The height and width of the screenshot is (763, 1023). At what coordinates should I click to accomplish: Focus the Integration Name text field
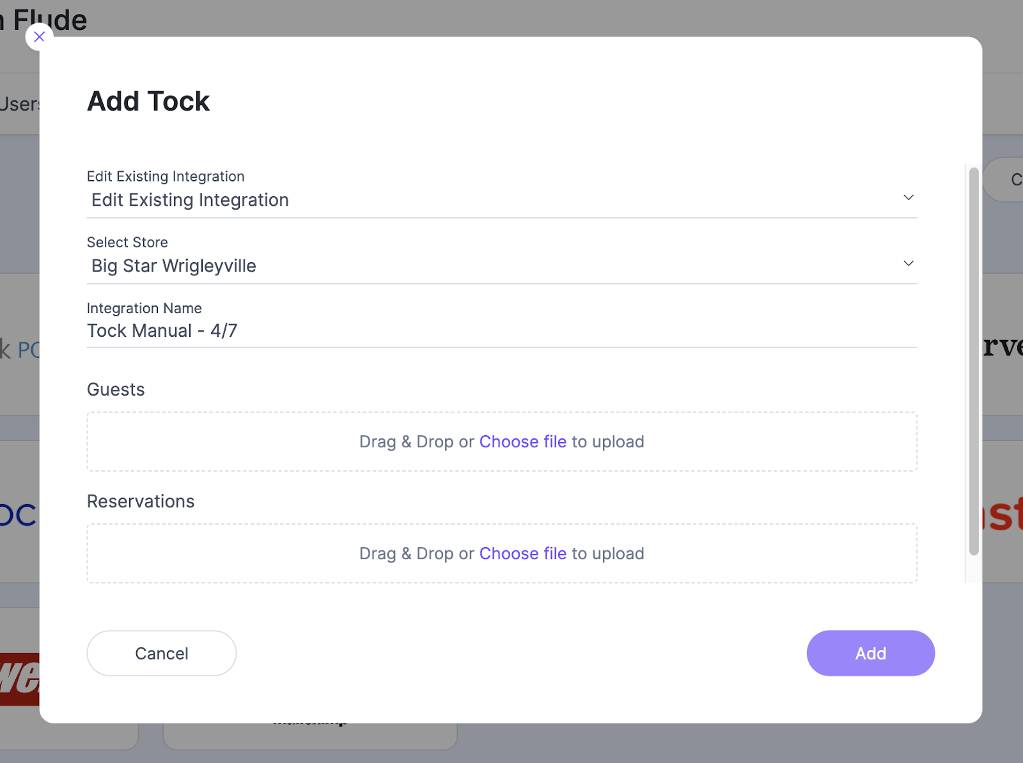[502, 331]
